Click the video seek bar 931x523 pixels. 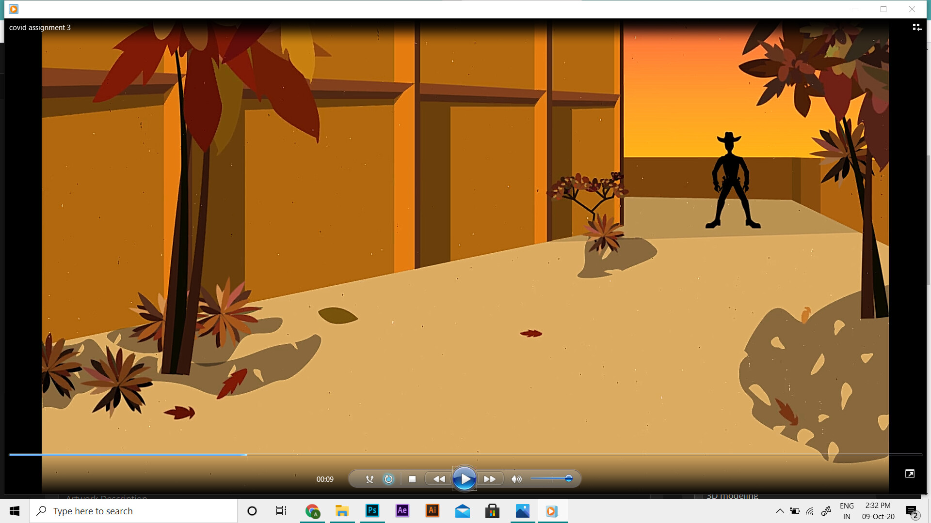tap(465, 455)
